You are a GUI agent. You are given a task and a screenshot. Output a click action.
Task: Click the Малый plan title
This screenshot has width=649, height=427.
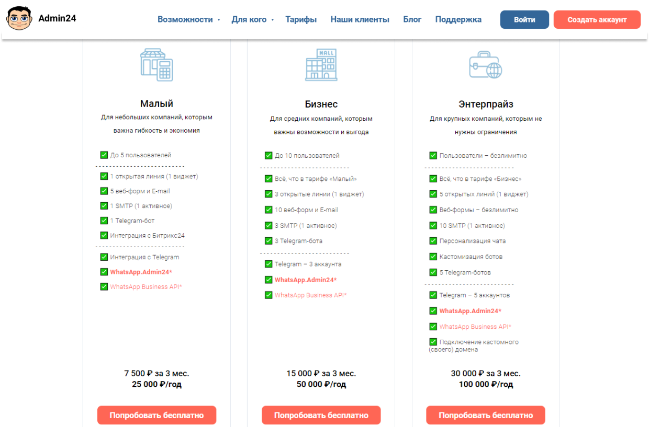click(156, 103)
